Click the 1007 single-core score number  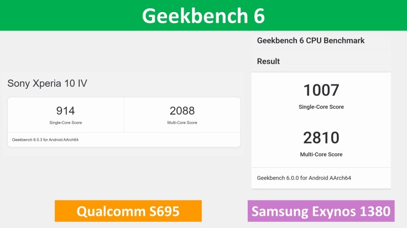[x=321, y=90]
